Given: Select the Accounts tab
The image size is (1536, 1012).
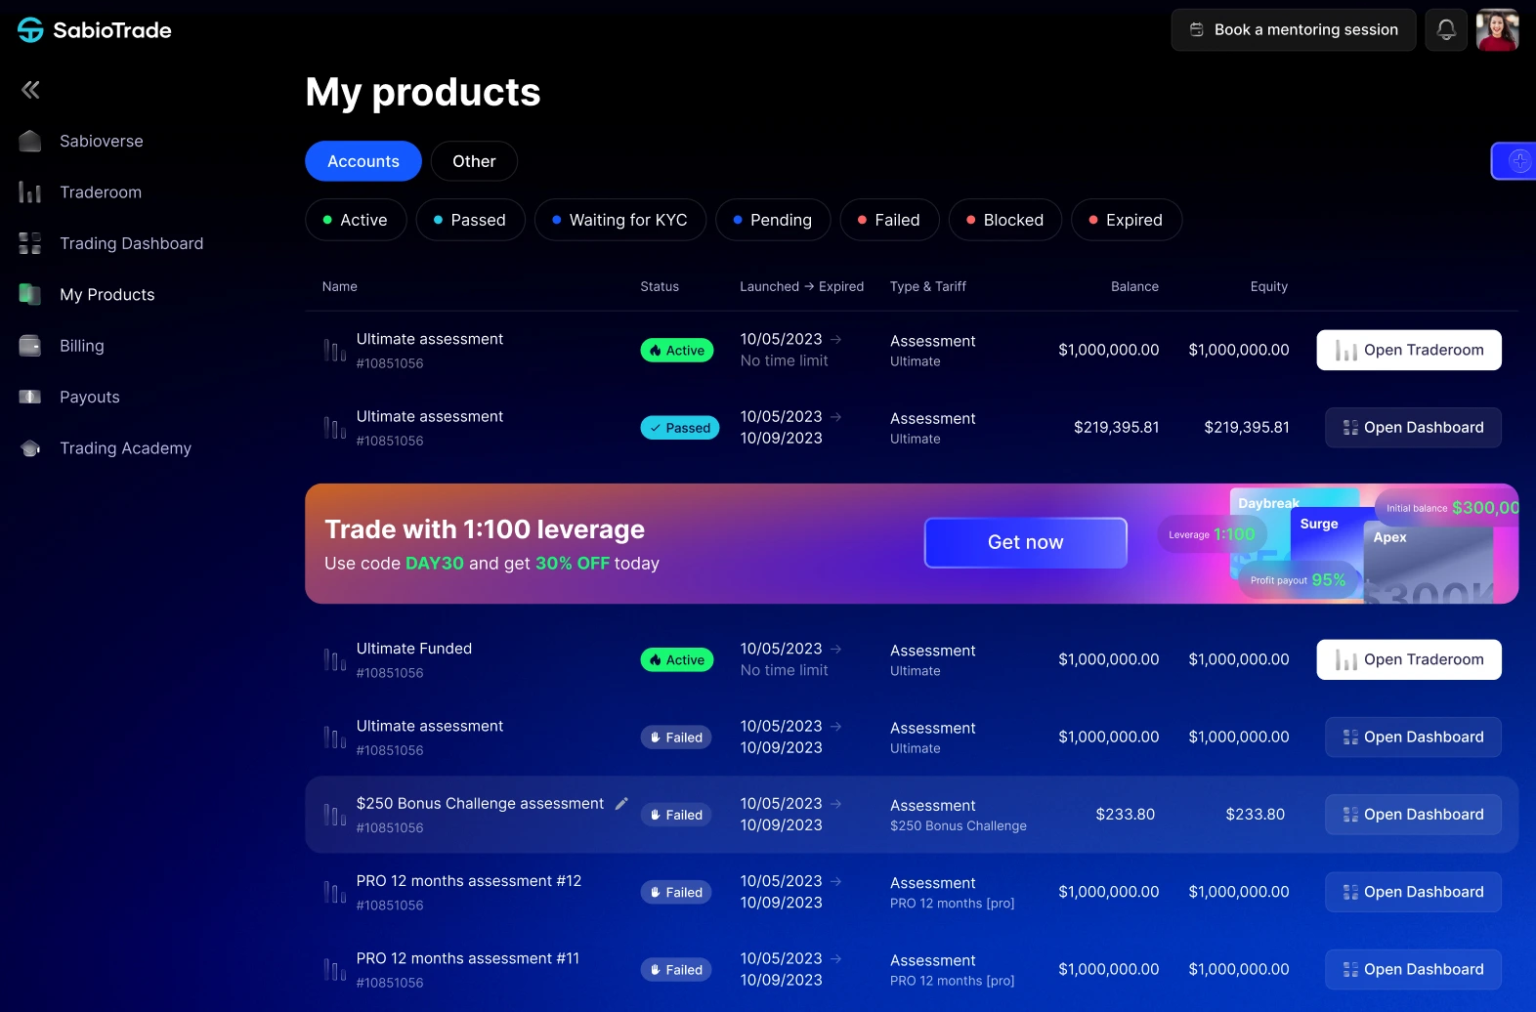Looking at the screenshot, I should click(363, 161).
